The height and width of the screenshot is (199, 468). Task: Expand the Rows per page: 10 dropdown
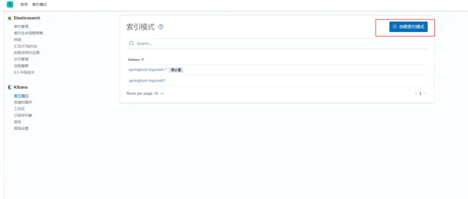click(x=145, y=94)
